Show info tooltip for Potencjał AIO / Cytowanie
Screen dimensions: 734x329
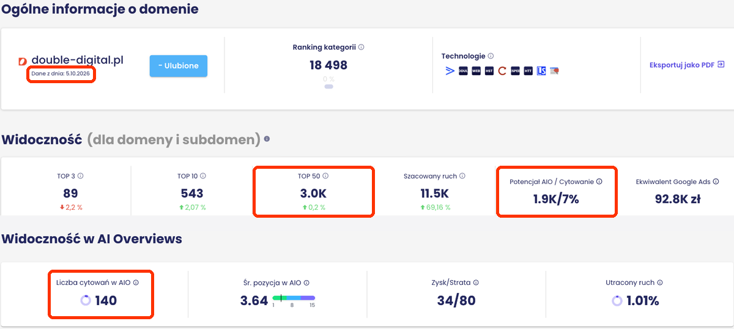[x=599, y=182]
